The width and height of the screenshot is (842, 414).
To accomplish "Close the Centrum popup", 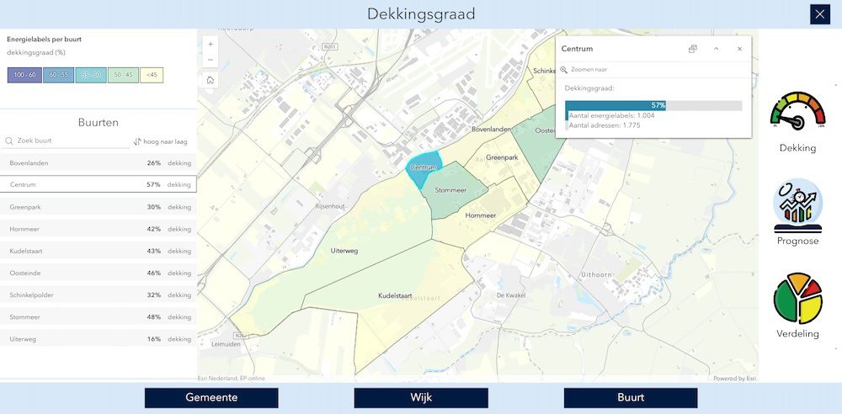I will (x=739, y=49).
